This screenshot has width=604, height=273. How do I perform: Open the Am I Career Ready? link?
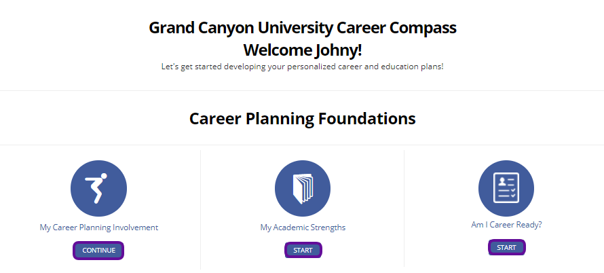[506, 225]
